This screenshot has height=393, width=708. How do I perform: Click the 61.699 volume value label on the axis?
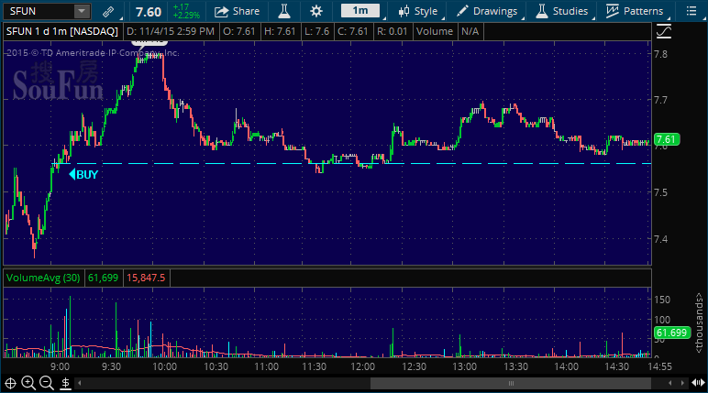tap(671, 333)
